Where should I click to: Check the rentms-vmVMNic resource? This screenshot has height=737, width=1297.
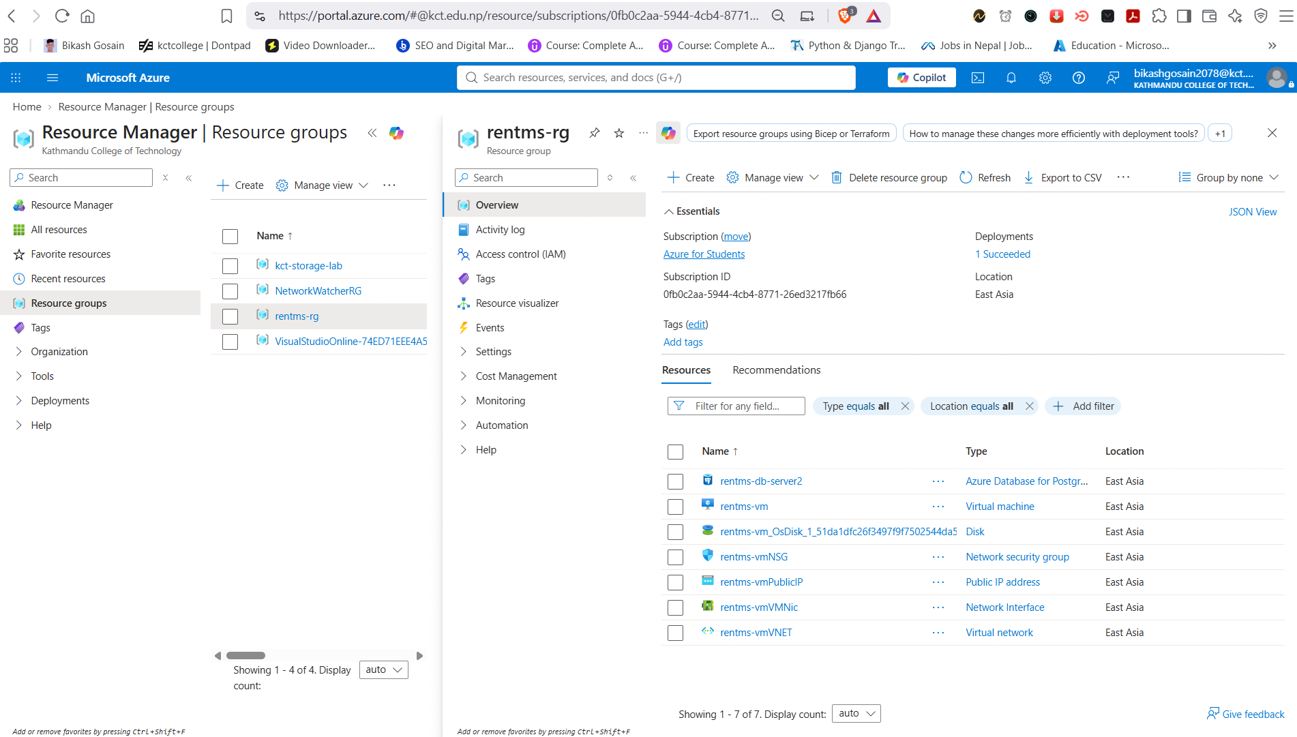[675, 608]
